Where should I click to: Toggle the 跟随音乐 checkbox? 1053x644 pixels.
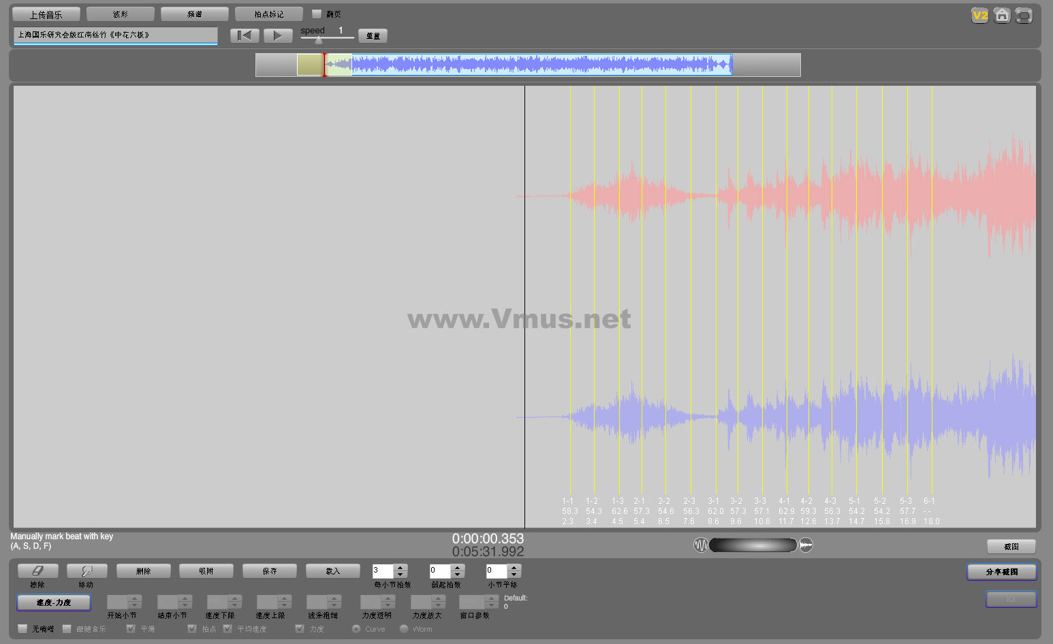pyautogui.click(x=67, y=628)
